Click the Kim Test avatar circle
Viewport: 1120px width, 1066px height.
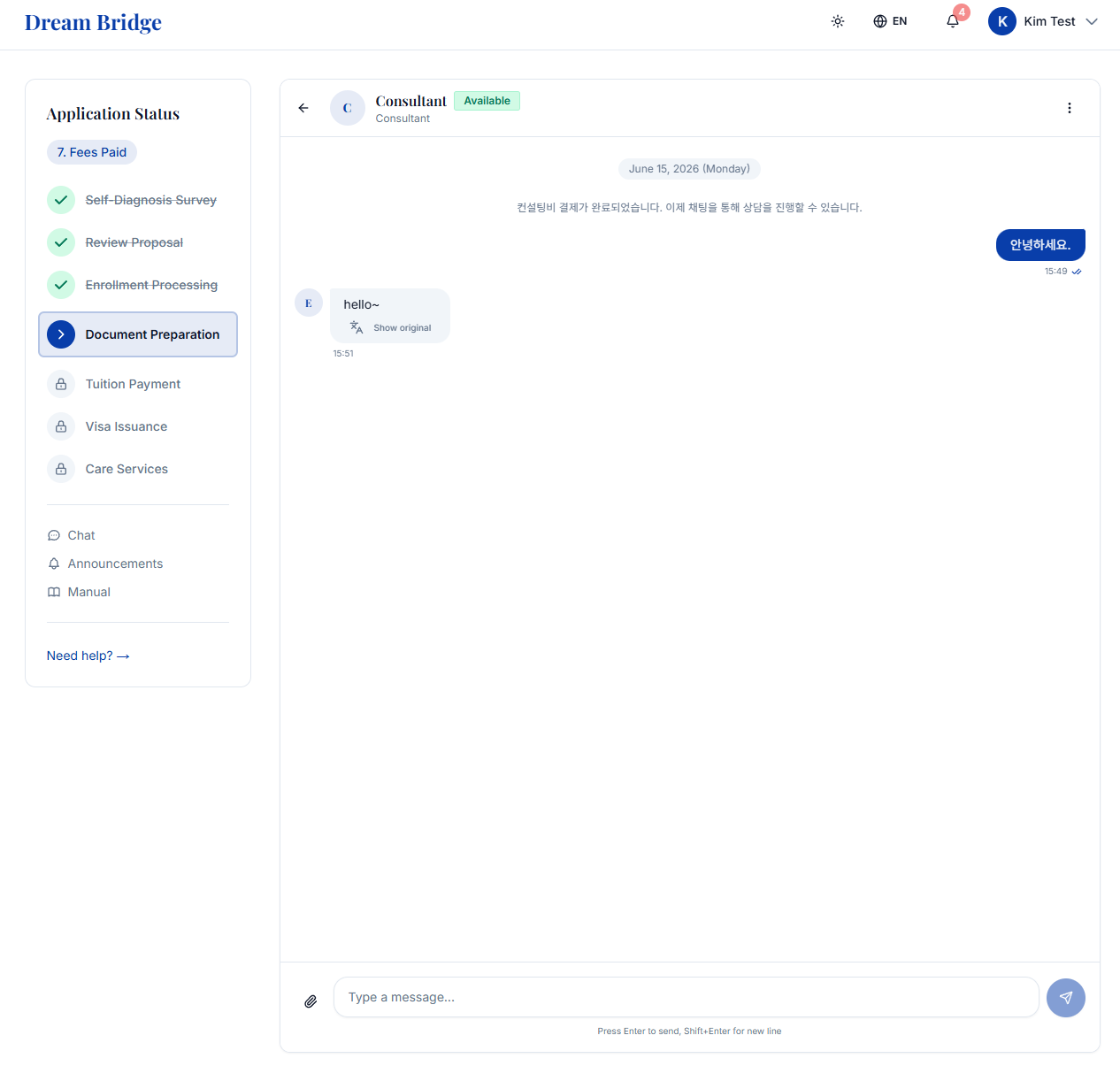coord(1002,21)
